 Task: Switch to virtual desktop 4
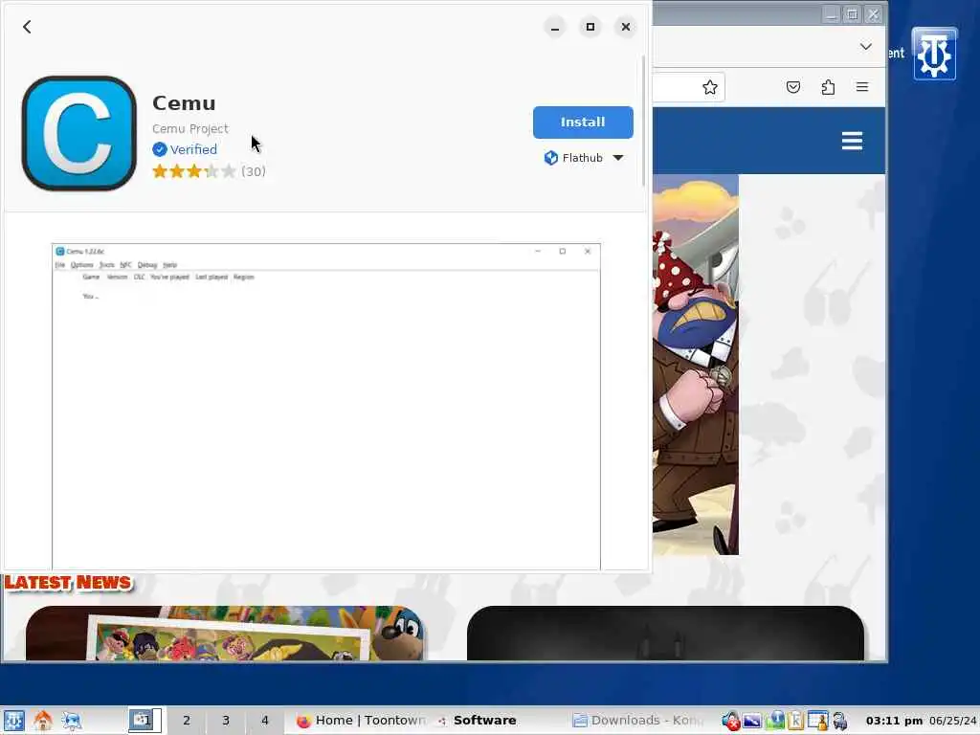(x=265, y=720)
